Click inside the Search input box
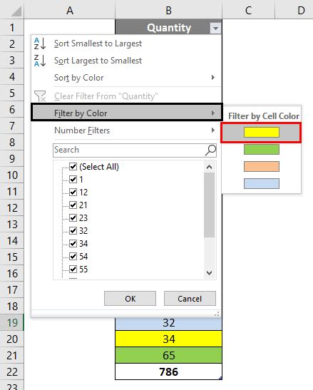 click(x=129, y=150)
